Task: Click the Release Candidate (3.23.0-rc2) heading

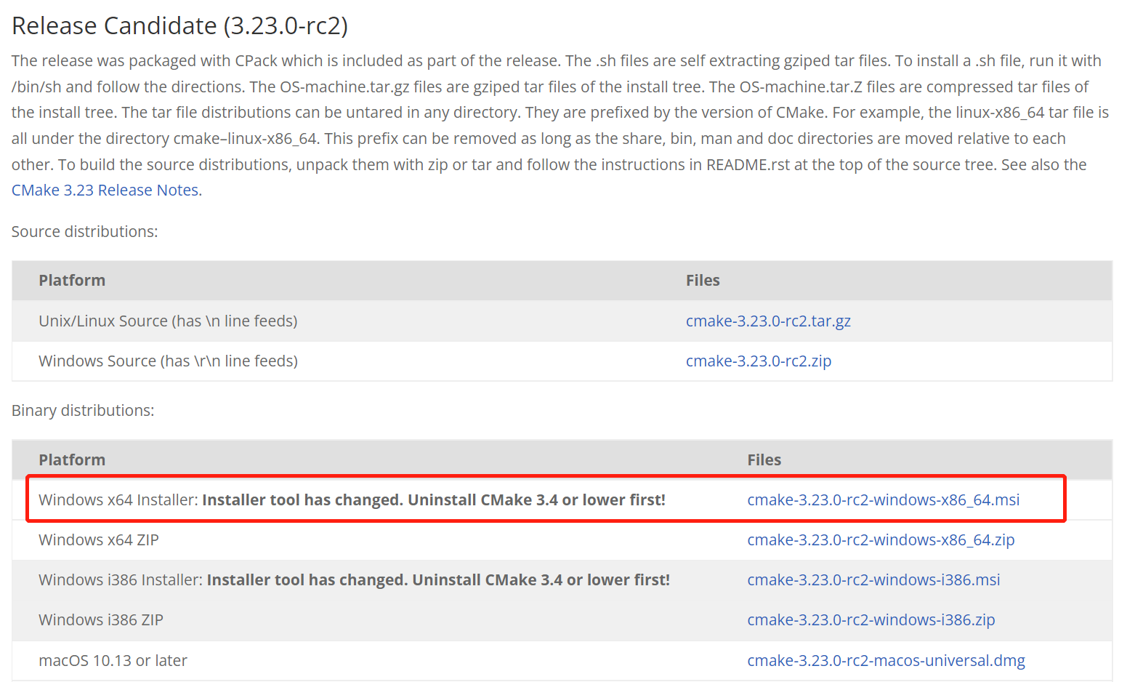Action: 179,26
